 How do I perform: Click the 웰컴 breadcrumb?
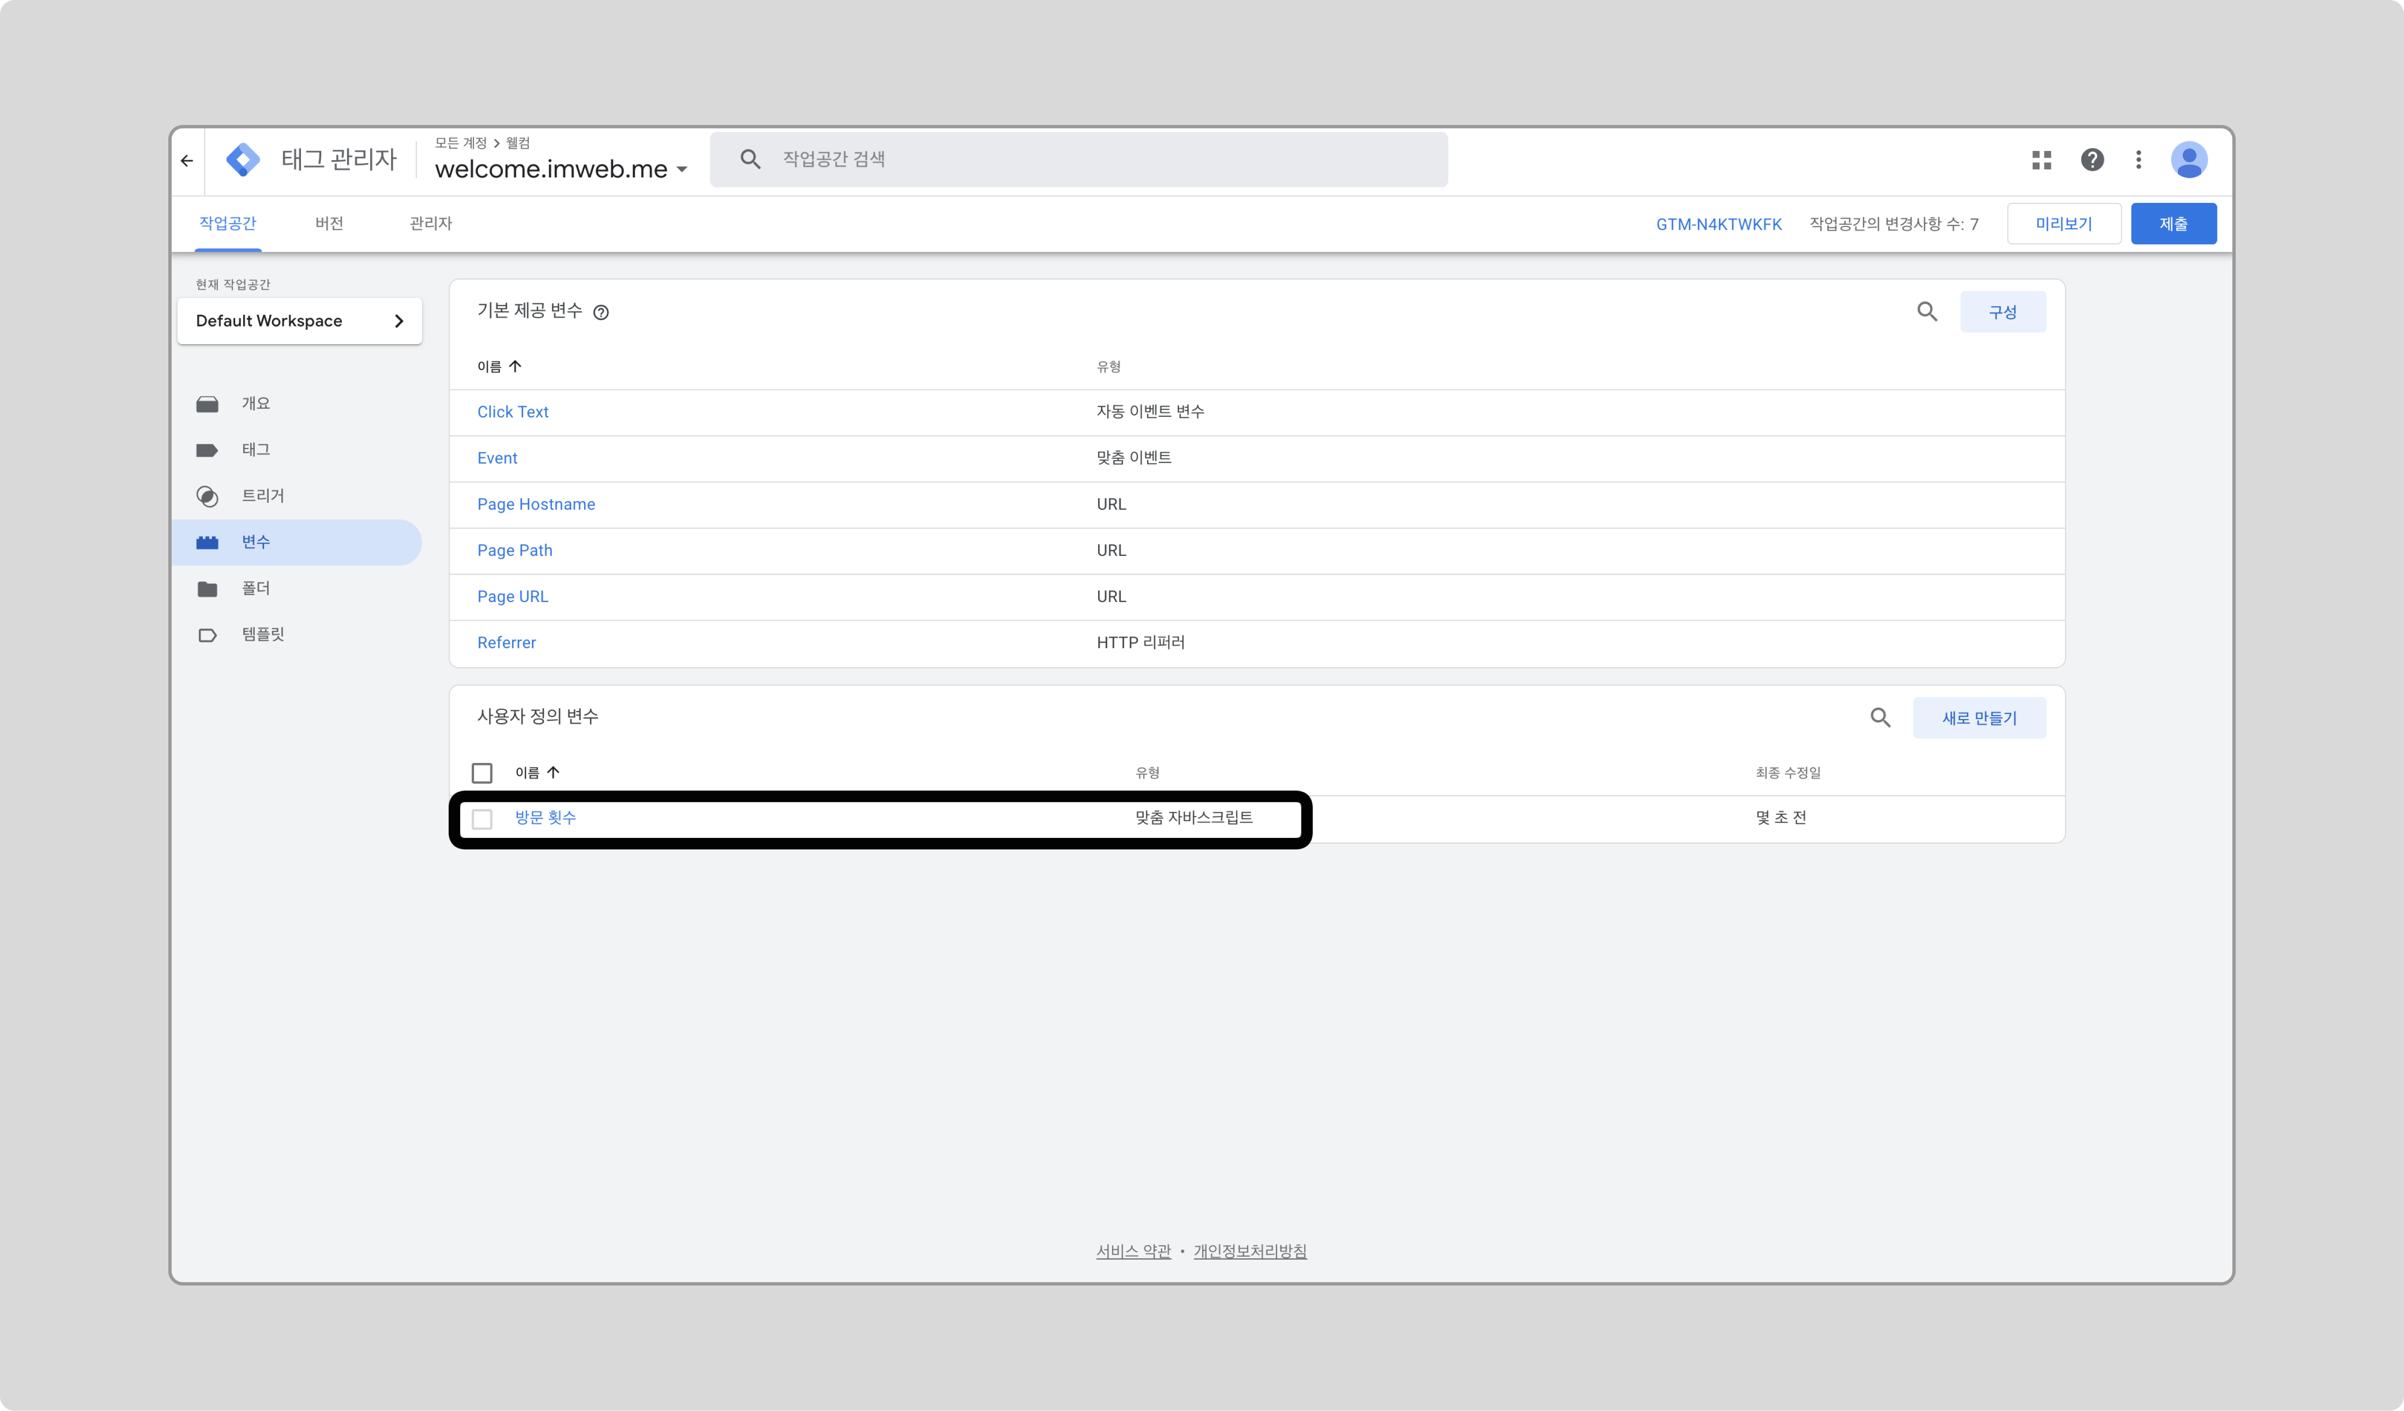518,143
